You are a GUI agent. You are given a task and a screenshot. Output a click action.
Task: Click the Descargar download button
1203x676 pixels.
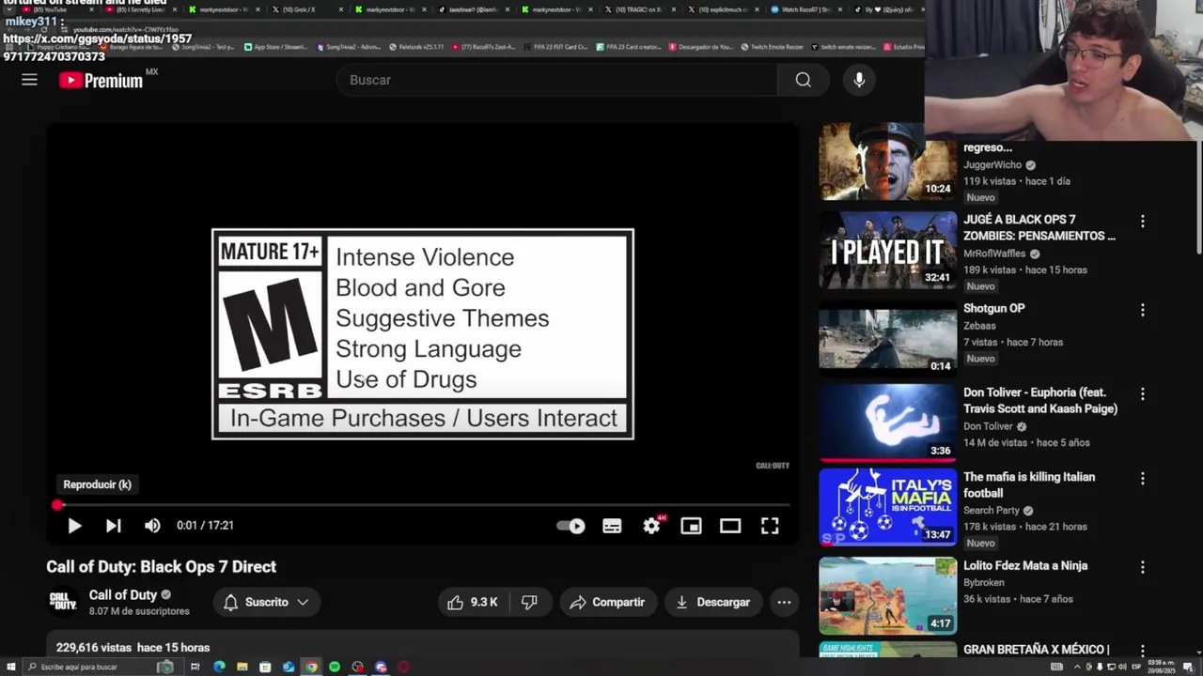click(x=712, y=602)
